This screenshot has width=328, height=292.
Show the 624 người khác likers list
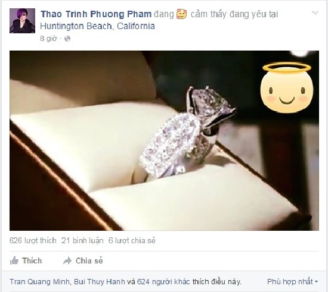[163, 282]
